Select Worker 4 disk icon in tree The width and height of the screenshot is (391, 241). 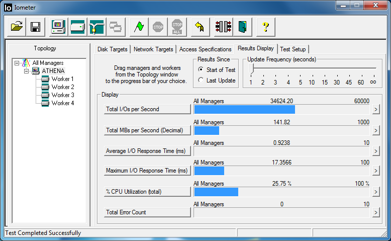coord(45,103)
